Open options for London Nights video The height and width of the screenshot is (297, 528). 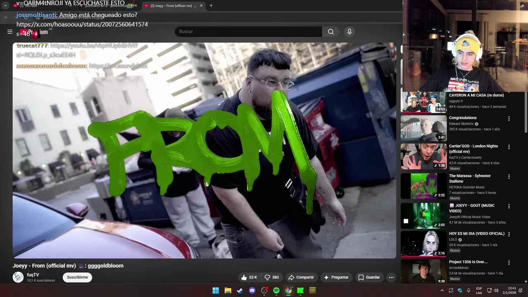(x=509, y=147)
